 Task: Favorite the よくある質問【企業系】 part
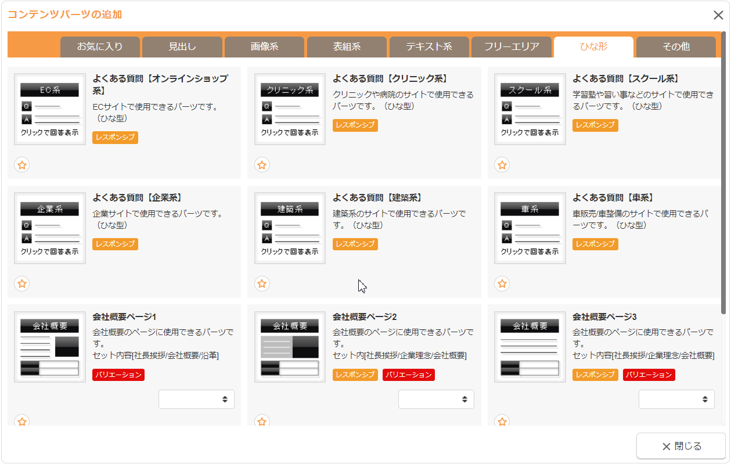point(22,284)
